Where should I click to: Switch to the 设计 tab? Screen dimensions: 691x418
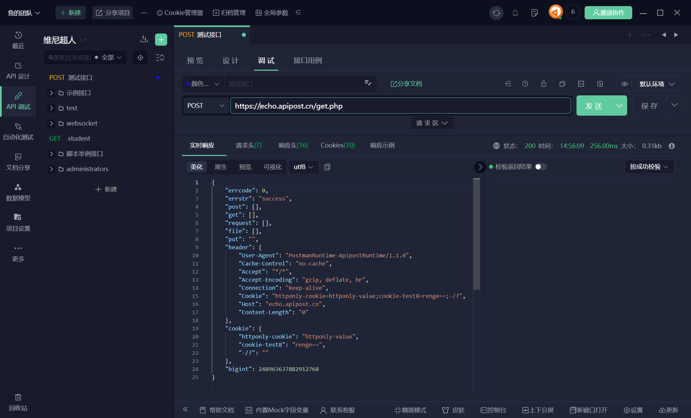point(231,61)
